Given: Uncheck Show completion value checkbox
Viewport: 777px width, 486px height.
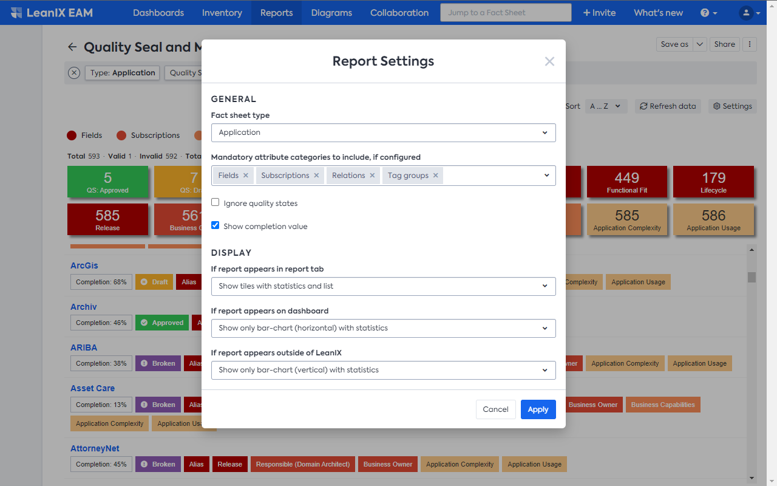Looking at the screenshot, I should [215, 225].
